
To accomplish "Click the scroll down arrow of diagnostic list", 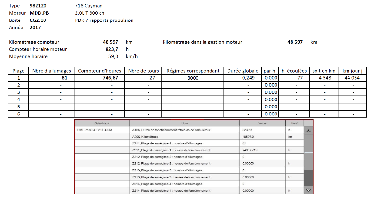I will coord(308,190).
